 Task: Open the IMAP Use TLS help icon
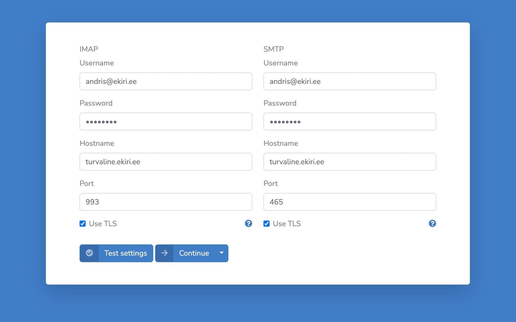248,223
